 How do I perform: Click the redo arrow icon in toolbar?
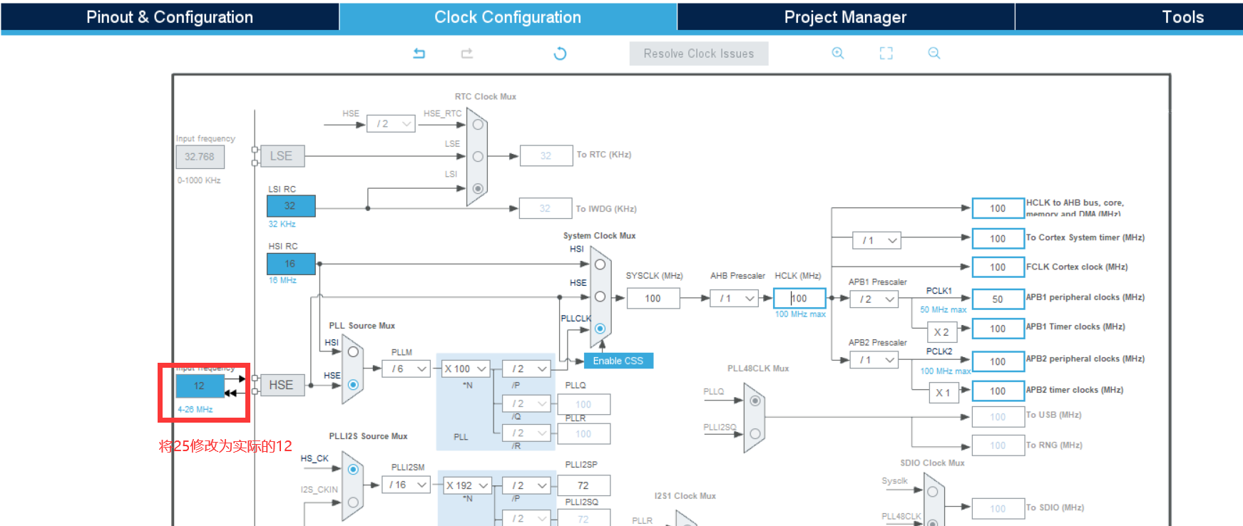[x=467, y=53]
